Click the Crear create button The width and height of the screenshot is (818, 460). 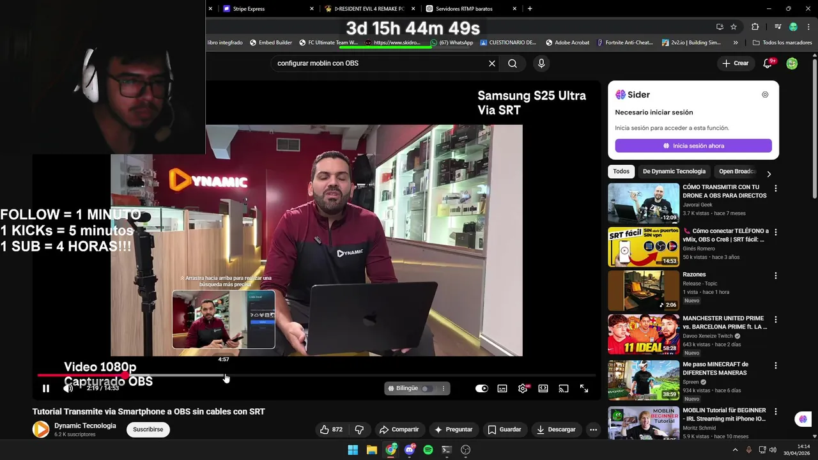click(736, 63)
